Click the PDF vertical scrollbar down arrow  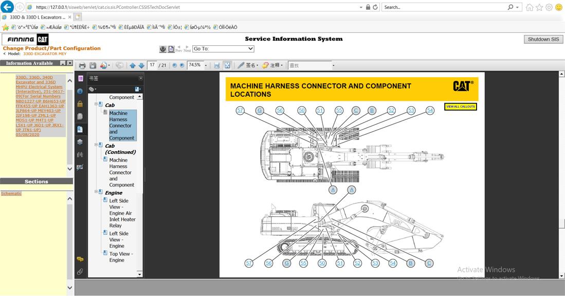pos(561,275)
